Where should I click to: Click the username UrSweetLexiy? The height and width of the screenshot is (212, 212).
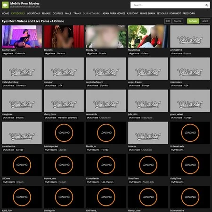click(177, 147)
